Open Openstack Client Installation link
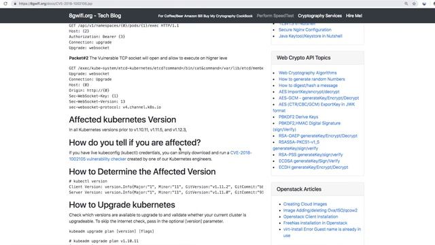435x245 pixels. point(311,216)
